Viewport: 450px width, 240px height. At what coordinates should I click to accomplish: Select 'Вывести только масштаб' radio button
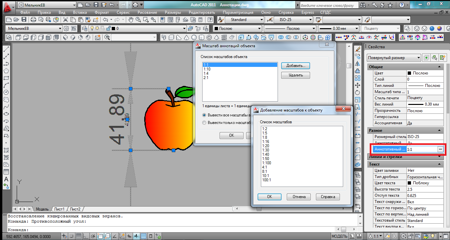click(x=205, y=123)
